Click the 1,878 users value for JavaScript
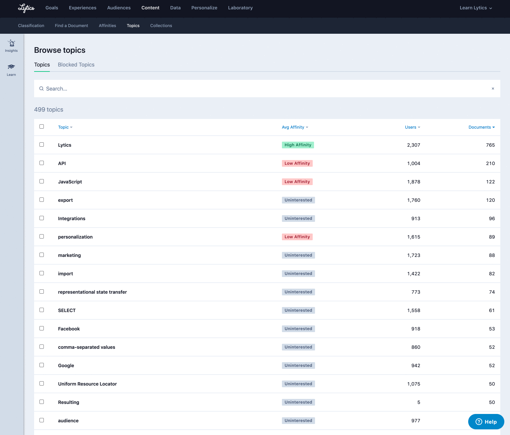The width and height of the screenshot is (510, 435). (414, 182)
